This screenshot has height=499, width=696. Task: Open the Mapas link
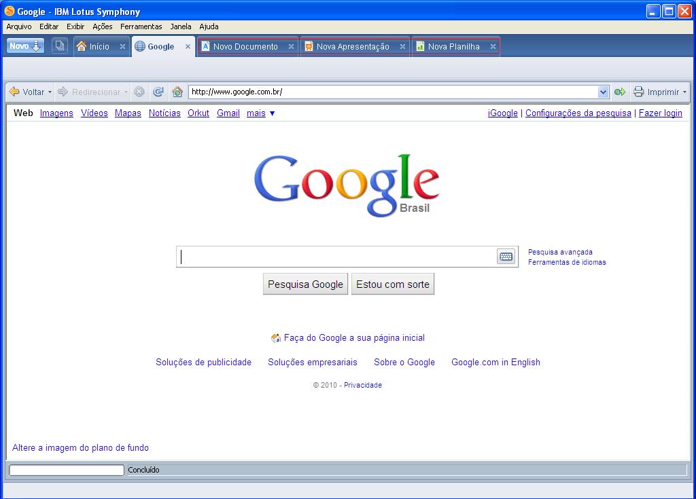(x=128, y=113)
